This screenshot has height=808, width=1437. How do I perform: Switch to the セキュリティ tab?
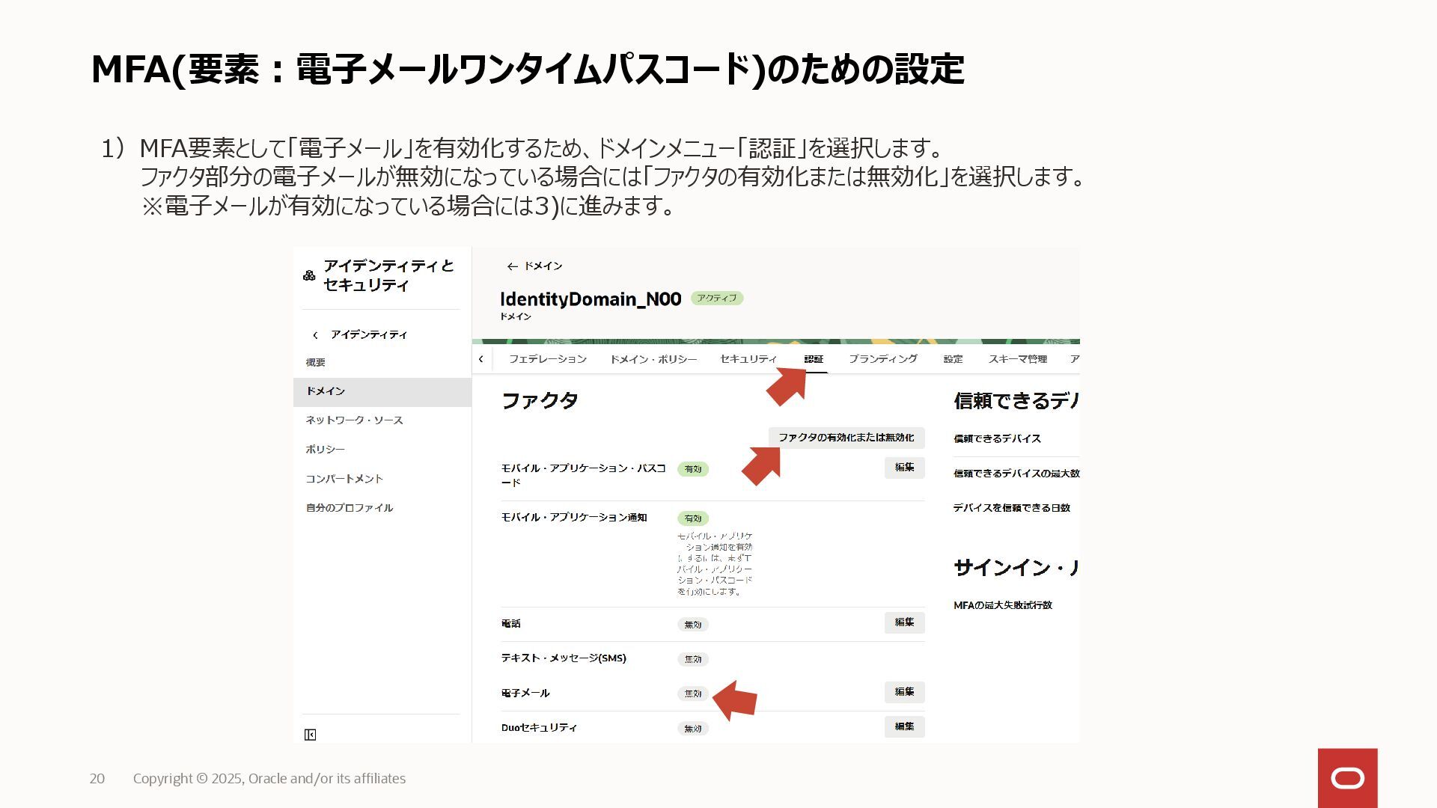748,359
